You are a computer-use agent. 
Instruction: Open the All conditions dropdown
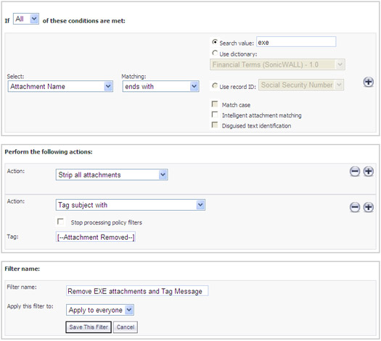click(x=26, y=19)
